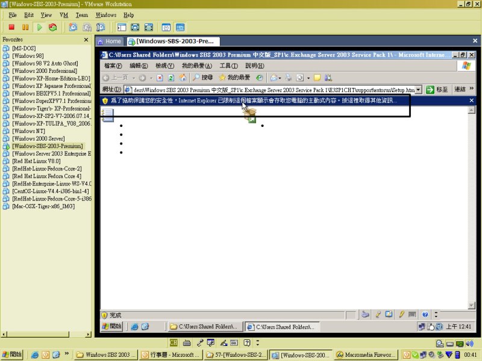Open IE 說明(H) menu
Screen dimensions: 482x361
coord(254,66)
